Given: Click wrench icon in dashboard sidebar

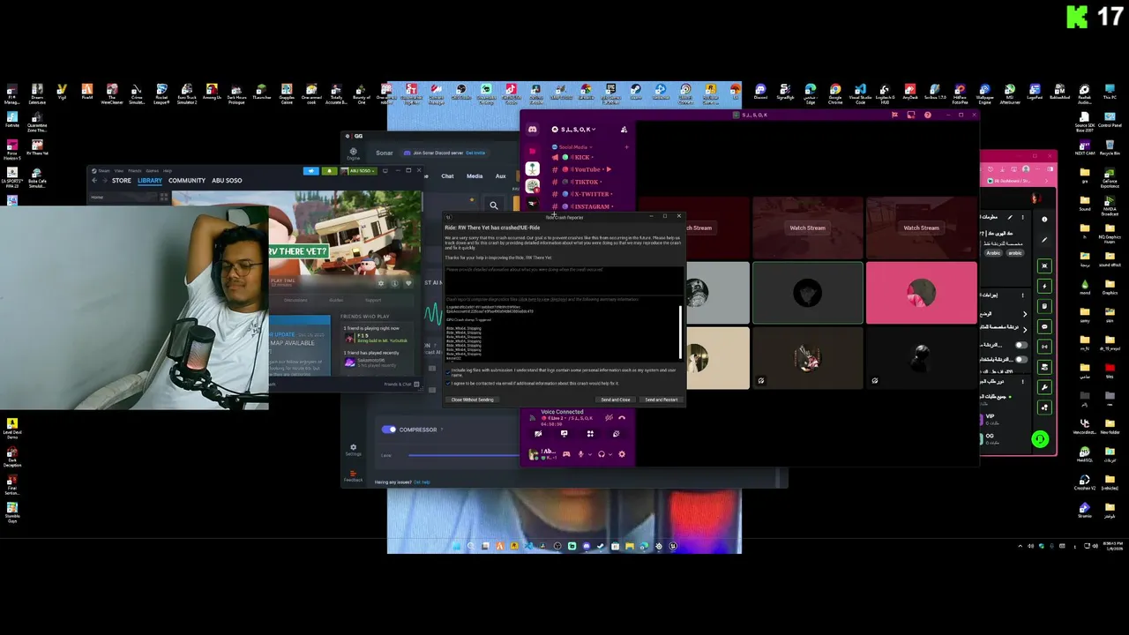Looking at the screenshot, I should point(1044,387).
